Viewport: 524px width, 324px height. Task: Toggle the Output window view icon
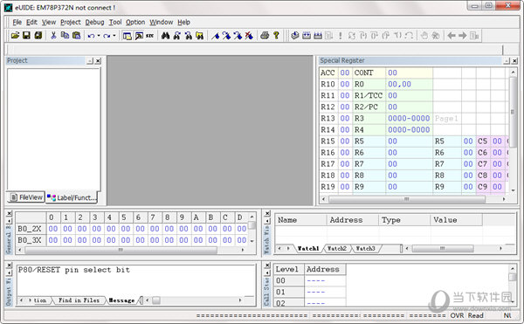pos(139,36)
